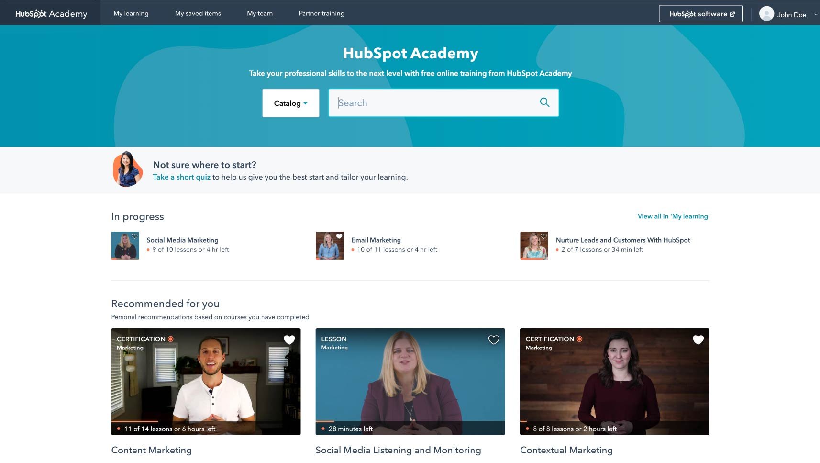
Task: Open the Contextual Marketing title link
Action: pyautogui.click(x=566, y=450)
